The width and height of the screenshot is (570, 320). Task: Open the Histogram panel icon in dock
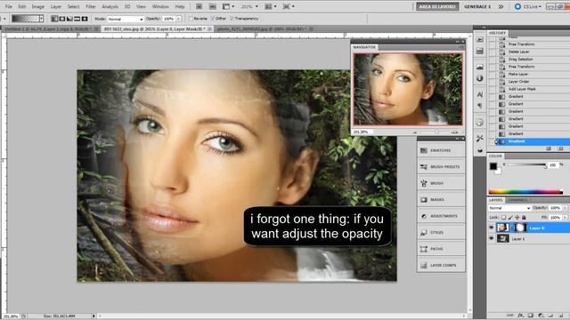tap(480, 67)
